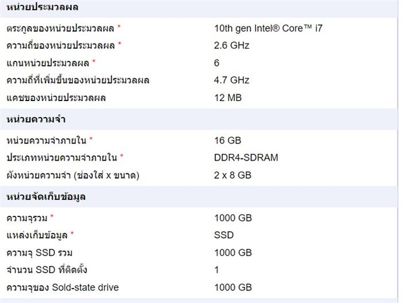Viewport: 402px width, 303px height.
Task: Click the จำนวน SSD ที่ติดตั้ง label
Action: click(47, 270)
